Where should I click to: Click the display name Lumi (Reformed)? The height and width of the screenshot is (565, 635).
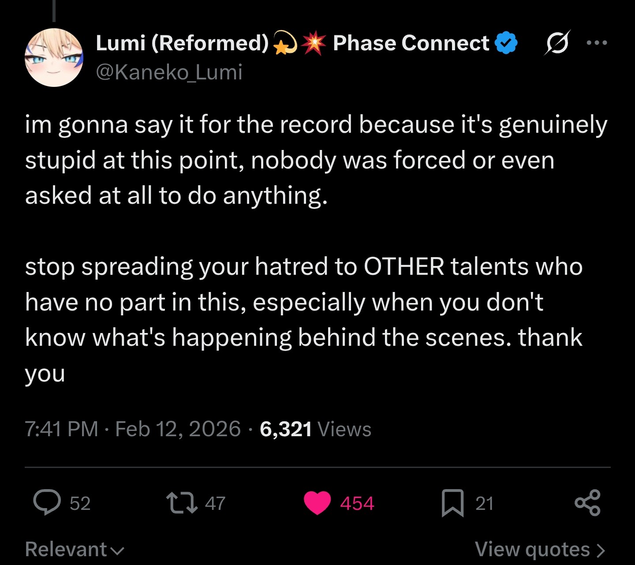click(x=182, y=43)
